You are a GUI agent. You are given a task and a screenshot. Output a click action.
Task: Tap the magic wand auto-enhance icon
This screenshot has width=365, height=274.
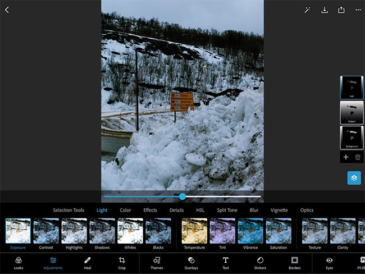[x=308, y=10]
